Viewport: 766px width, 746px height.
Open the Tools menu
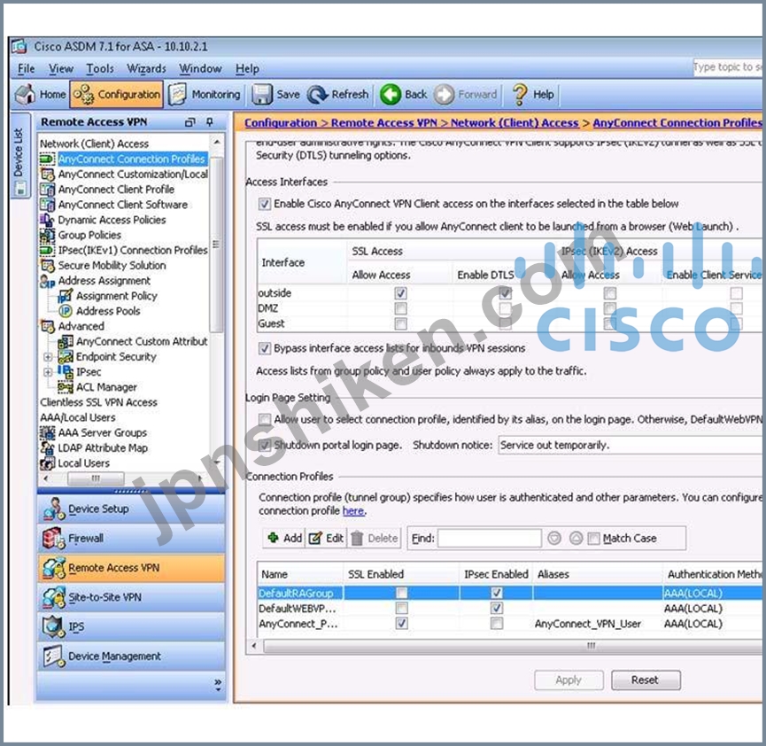click(x=100, y=68)
